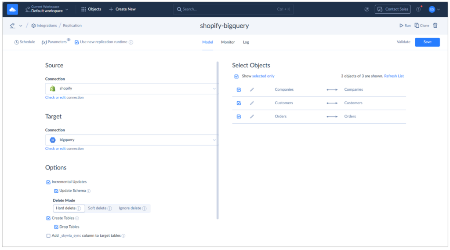Select Ignore delete mode

132,208
